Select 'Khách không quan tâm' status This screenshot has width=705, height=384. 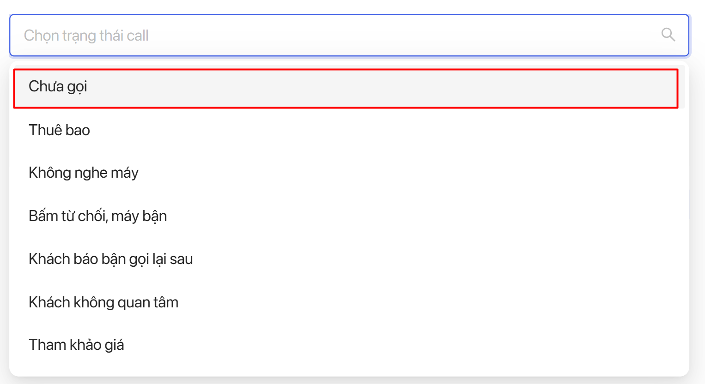pyautogui.click(x=349, y=302)
